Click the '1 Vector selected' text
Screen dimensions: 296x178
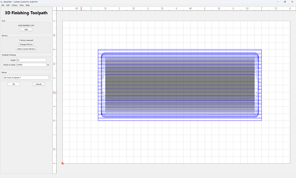click(x=26, y=40)
